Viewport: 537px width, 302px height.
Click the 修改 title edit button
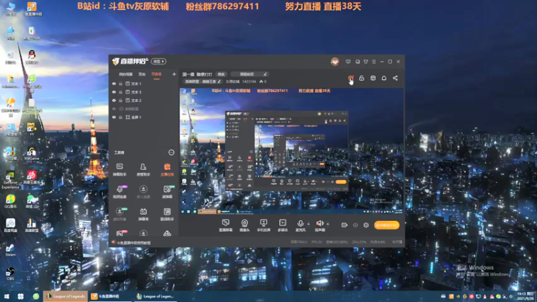pyautogui.click(x=222, y=74)
